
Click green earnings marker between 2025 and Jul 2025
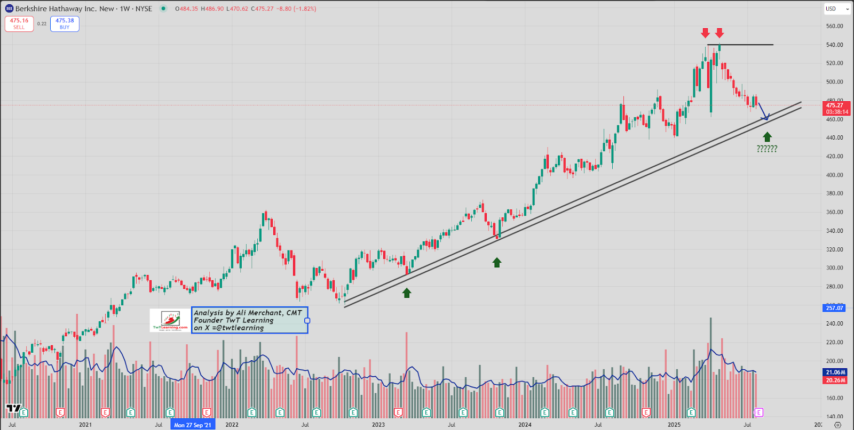[x=691, y=412]
